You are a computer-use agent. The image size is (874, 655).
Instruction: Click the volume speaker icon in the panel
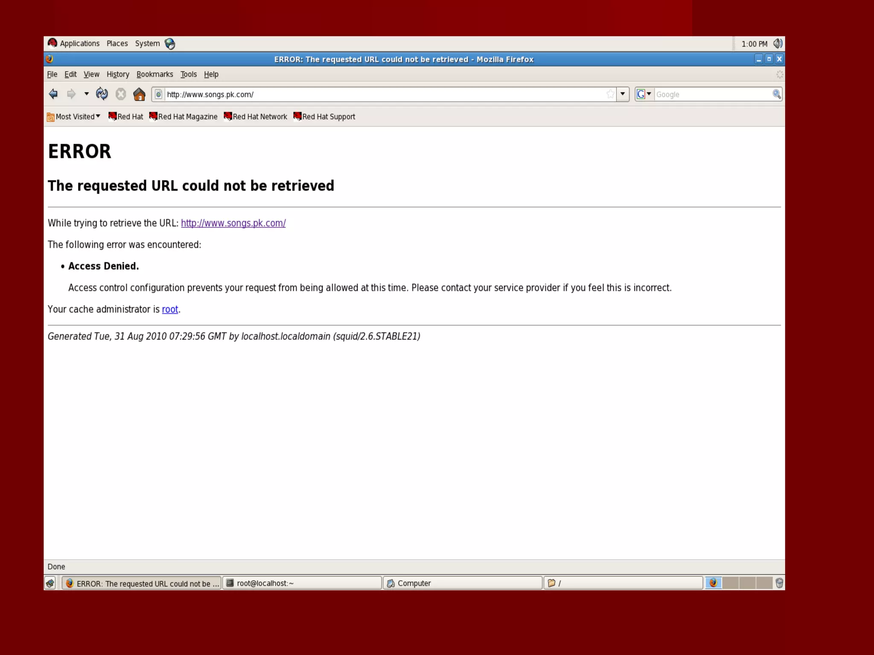pos(778,43)
